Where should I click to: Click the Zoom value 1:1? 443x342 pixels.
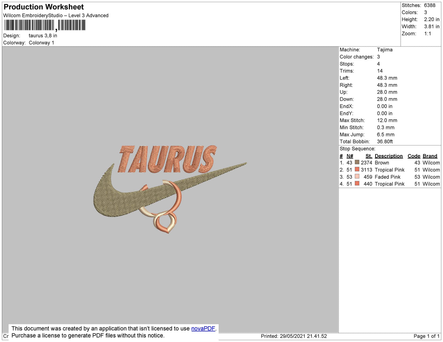428,34
